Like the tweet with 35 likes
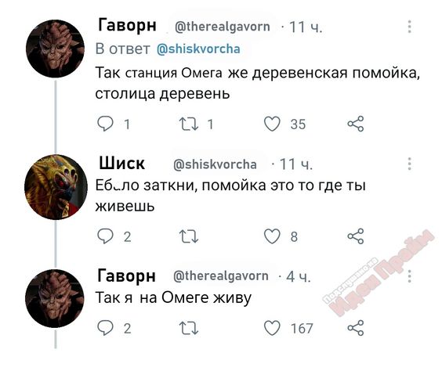The image size is (442, 371). tap(272, 124)
